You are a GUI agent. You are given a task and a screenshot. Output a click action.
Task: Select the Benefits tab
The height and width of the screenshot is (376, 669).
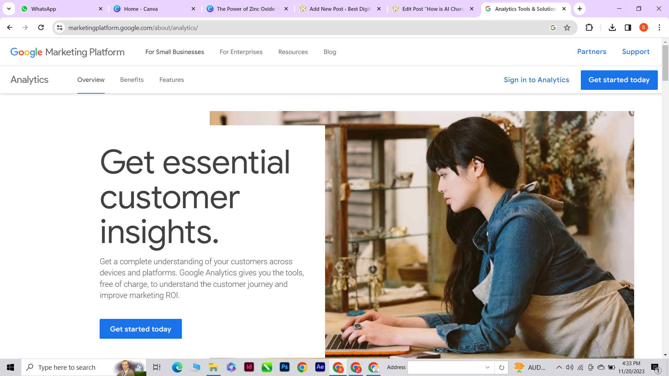(132, 80)
